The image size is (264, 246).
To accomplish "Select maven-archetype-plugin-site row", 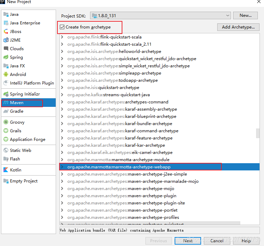I will click(159, 203).
